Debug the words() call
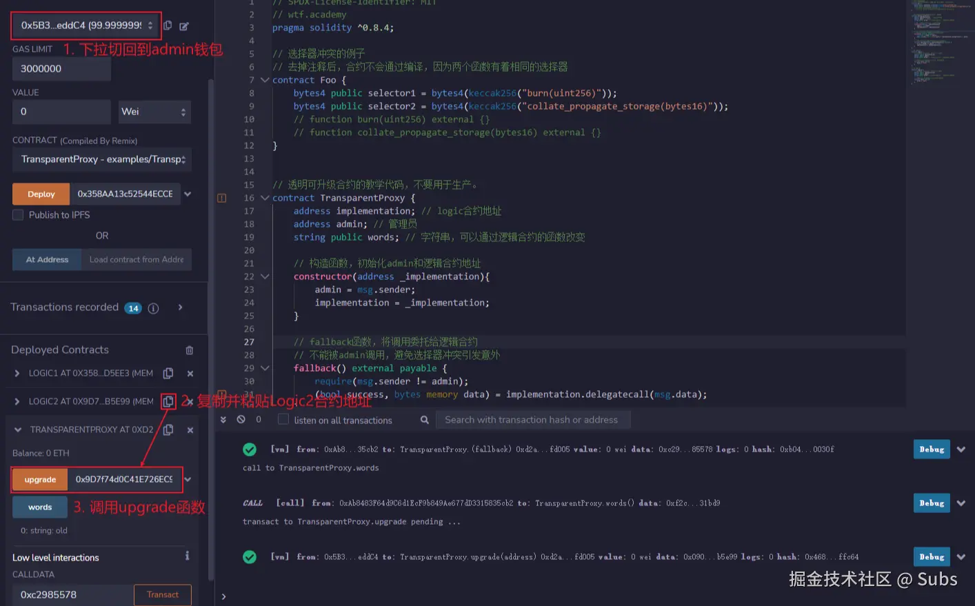 tap(932, 503)
